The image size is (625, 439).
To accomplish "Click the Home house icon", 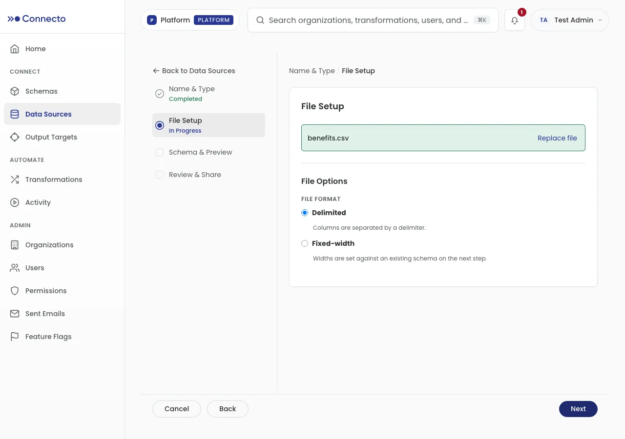I will [x=15, y=49].
